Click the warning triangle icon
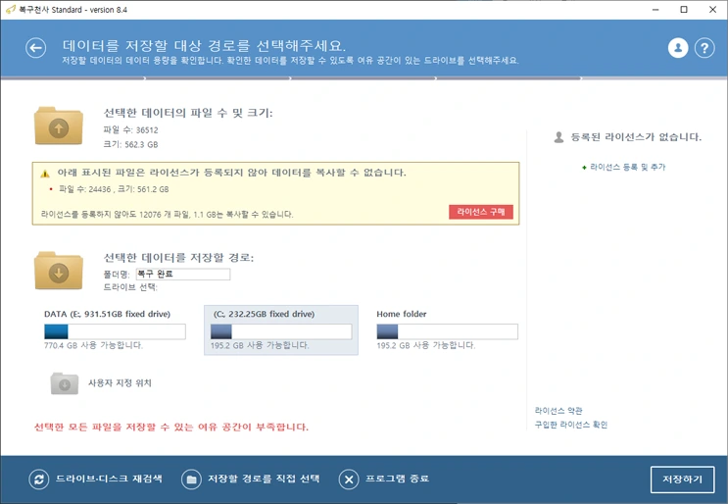The image size is (728, 504). coord(45,174)
